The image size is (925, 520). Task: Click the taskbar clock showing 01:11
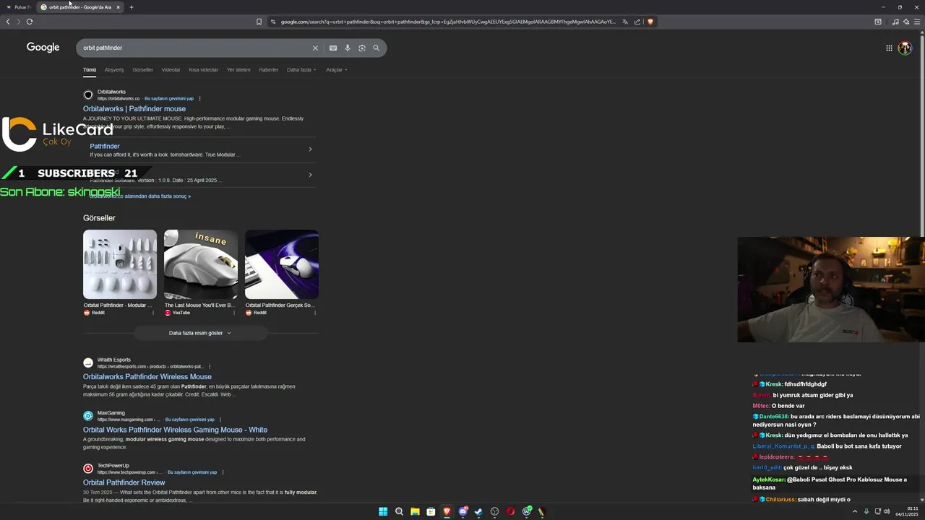click(907, 511)
